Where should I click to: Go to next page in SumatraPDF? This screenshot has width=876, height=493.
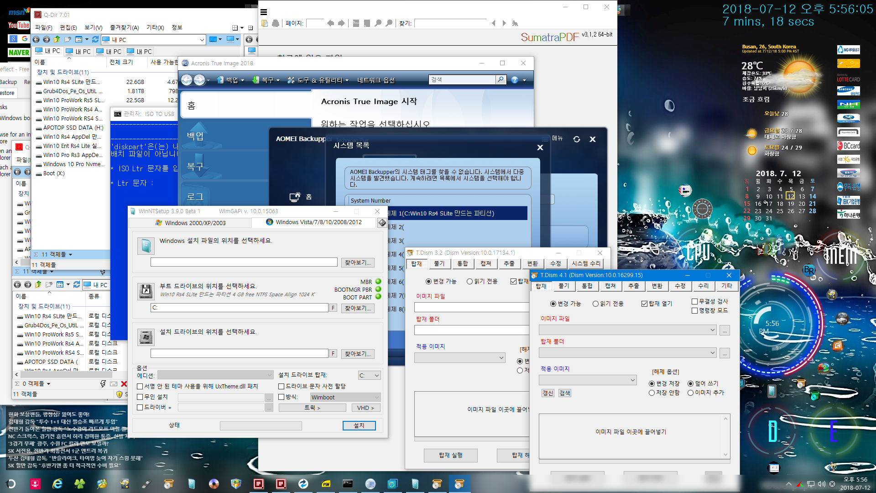(x=342, y=23)
